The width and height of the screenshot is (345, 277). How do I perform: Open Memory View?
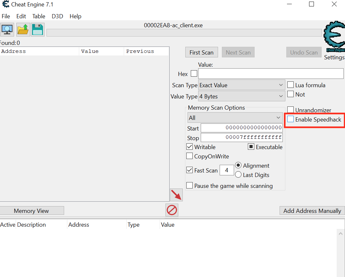tap(31, 211)
